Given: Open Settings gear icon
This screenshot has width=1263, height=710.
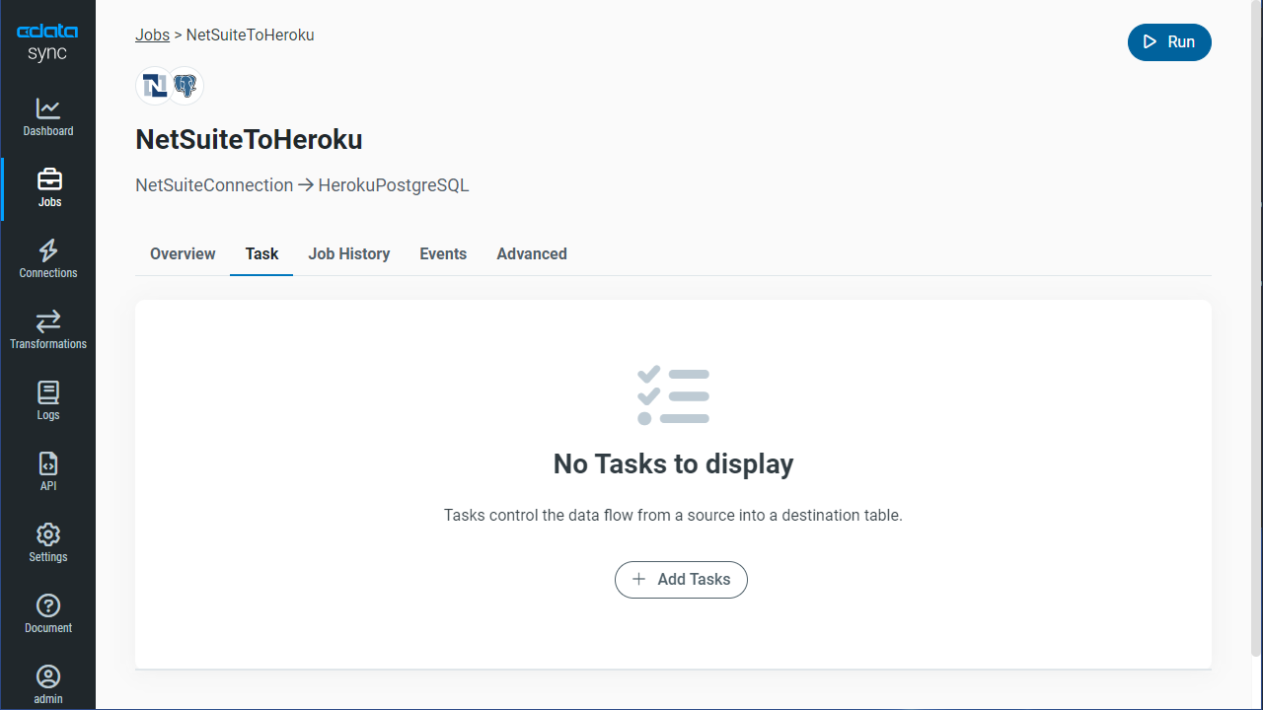Looking at the screenshot, I should [48, 534].
